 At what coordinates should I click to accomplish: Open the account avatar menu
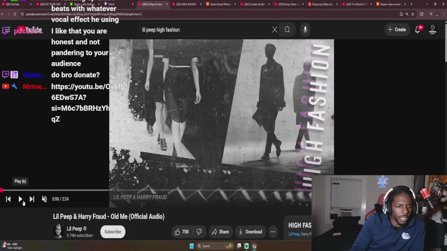(x=433, y=29)
